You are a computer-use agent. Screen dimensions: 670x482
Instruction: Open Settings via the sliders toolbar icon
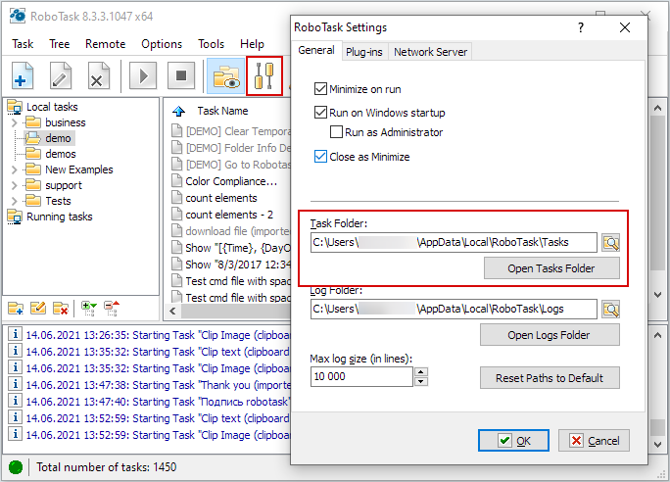click(x=264, y=76)
